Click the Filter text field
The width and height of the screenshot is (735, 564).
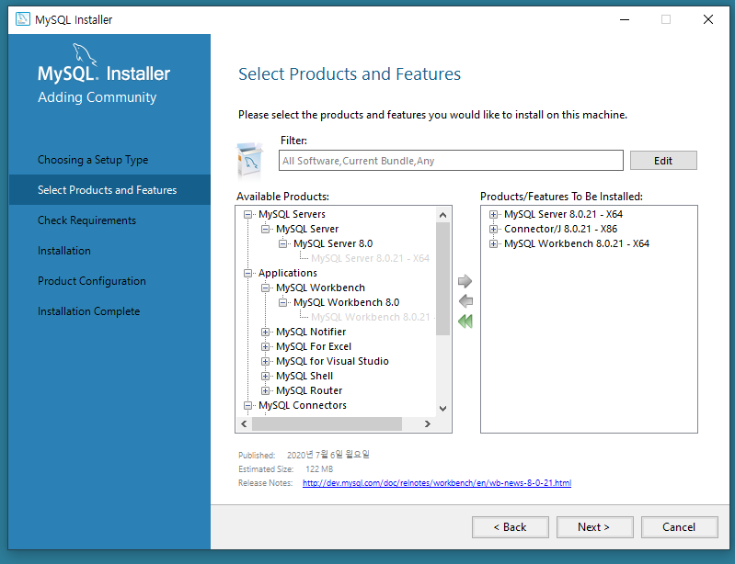[x=451, y=161]
